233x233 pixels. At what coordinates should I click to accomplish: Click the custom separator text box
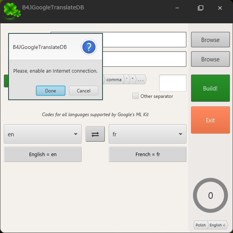pyautogui.click(x=173, y=83)
